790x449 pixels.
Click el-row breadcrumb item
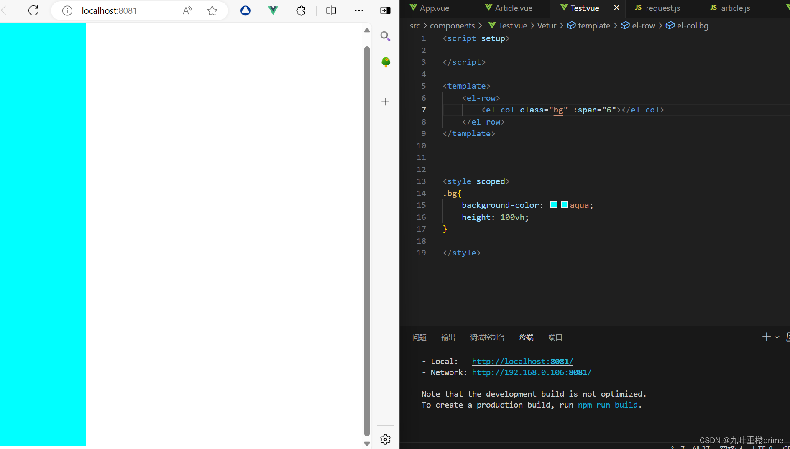(638, 26)
